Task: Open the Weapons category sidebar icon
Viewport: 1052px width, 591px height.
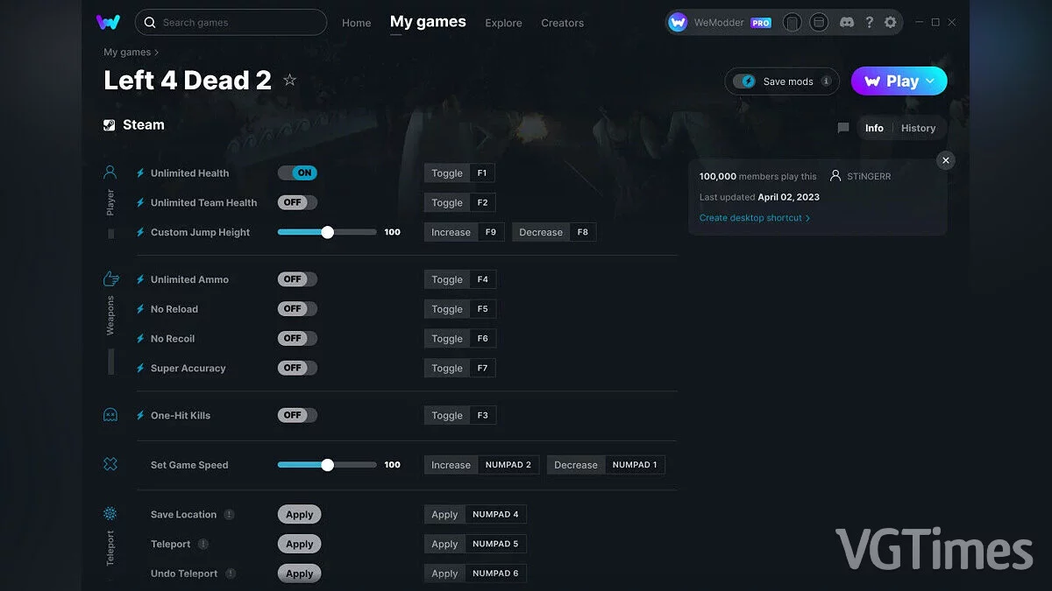Action: (110, 278)
